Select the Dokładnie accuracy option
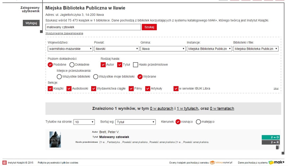288x166 pixels. pyautogui.click(x=72, y=65)
